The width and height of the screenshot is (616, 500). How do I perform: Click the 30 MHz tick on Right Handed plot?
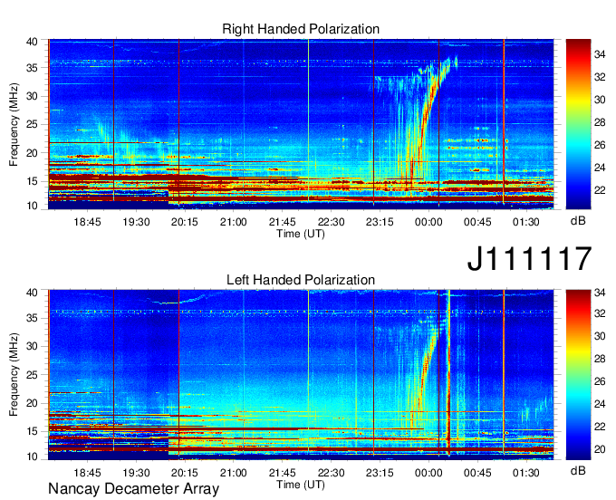[x=32, y=96]
